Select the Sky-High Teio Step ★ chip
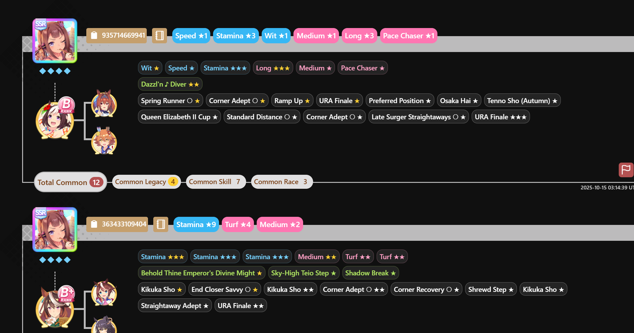Viewport: 634px width, 333px height. [304, 273]
